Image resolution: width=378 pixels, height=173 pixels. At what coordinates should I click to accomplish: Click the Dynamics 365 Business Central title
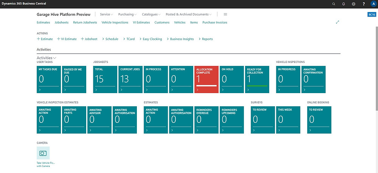tap(23, 4)
